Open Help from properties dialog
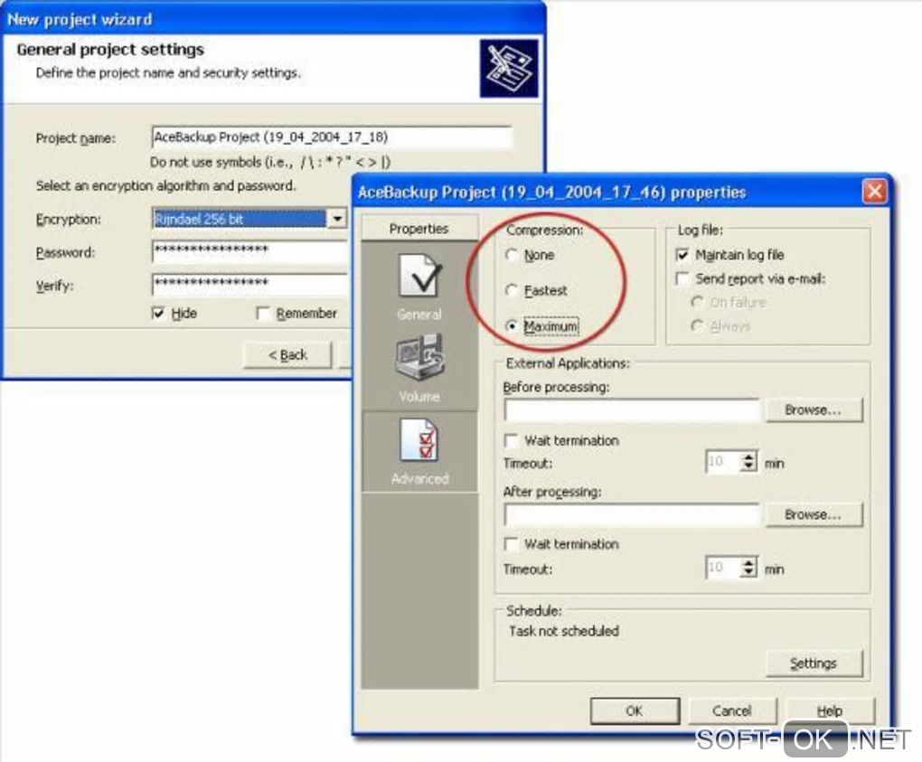The width and height of the screenshot is (922, 762). pos(830,710)
